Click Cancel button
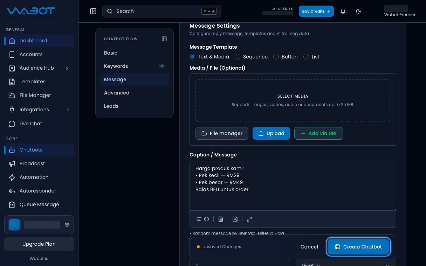Image resolution: width=426 pixels, height=266 pixels. click(x=309, y=247)
